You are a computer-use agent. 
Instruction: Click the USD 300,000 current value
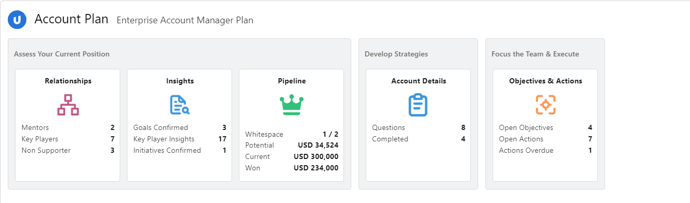[x=316, y=157]
